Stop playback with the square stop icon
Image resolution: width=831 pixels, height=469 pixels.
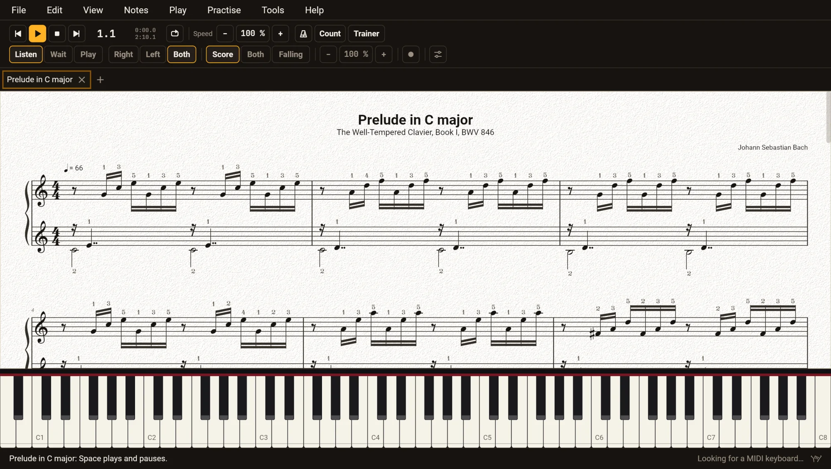pos(57,34)
